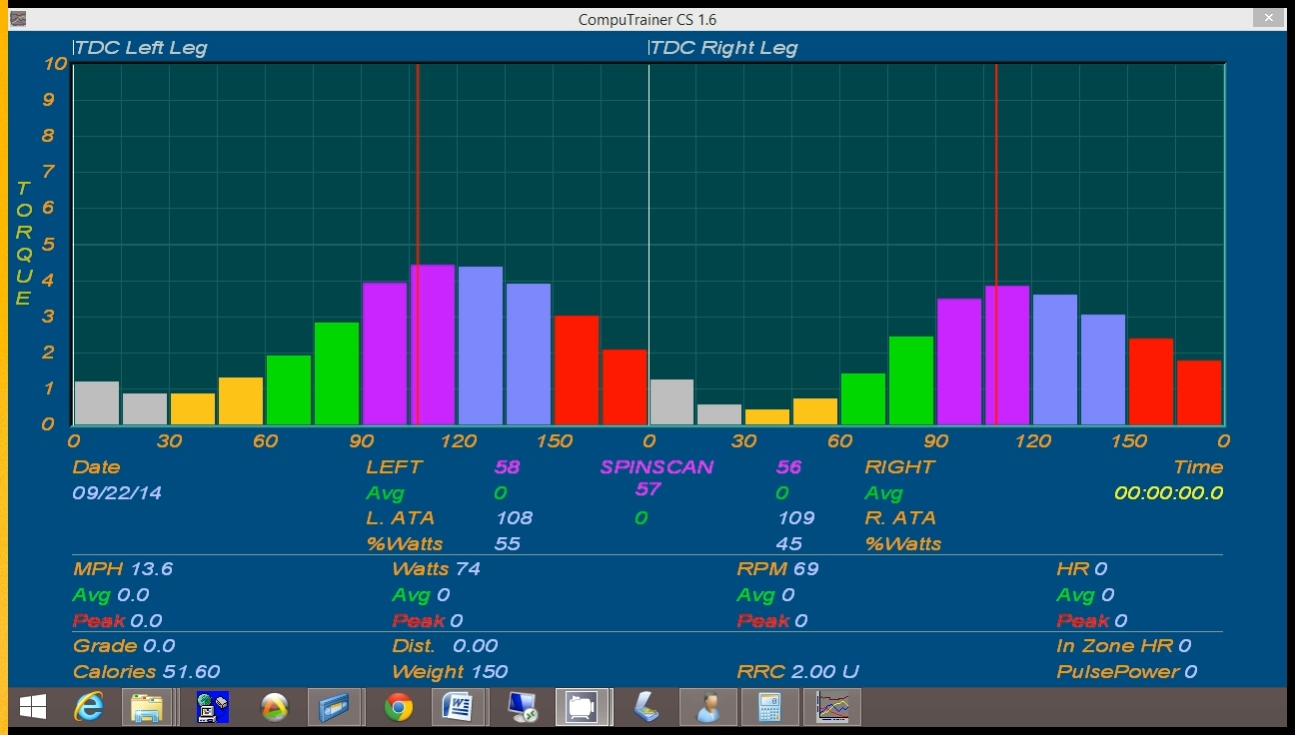Click the 'In Zone HR 0' readout
The height and width of the screenshot is (735, 1295).
tap(1124, 646)
